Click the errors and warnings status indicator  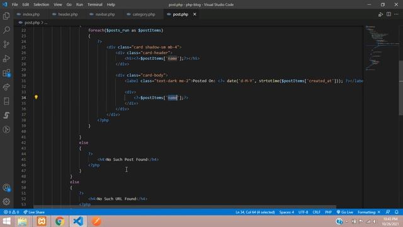click(x=11, y=212)
